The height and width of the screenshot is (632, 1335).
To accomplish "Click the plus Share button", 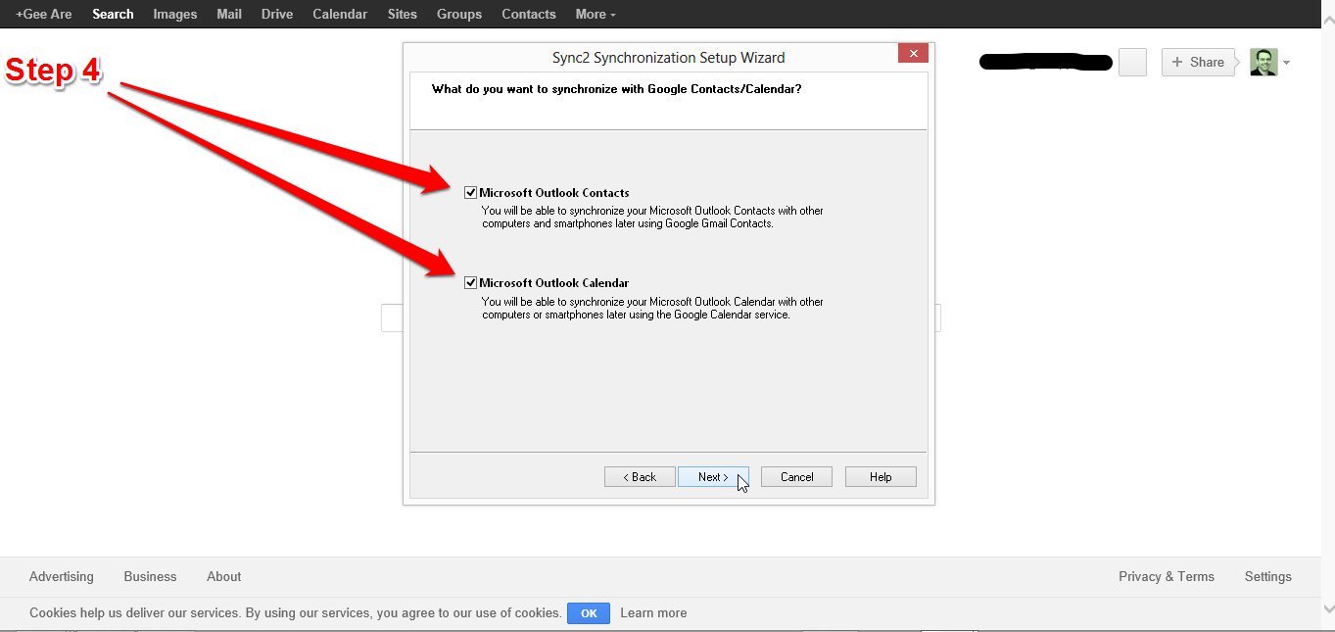I will pyautogui.click(x=1198, y=62).
